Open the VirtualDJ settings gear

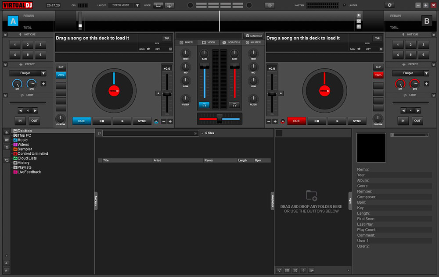click(x=389, y=5)
